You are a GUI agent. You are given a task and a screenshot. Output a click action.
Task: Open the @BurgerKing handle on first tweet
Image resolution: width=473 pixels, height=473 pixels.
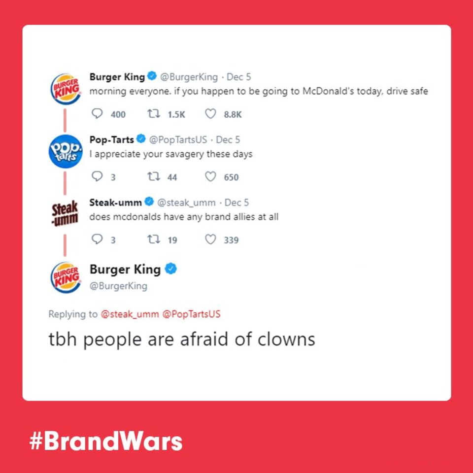point(189,77)
